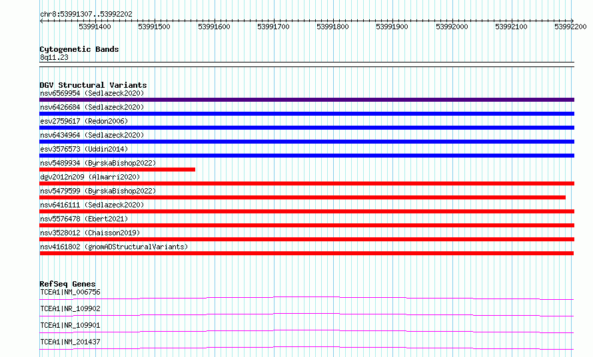
Task: Click the esv2759617 blue variant bar
Action: 306,128
